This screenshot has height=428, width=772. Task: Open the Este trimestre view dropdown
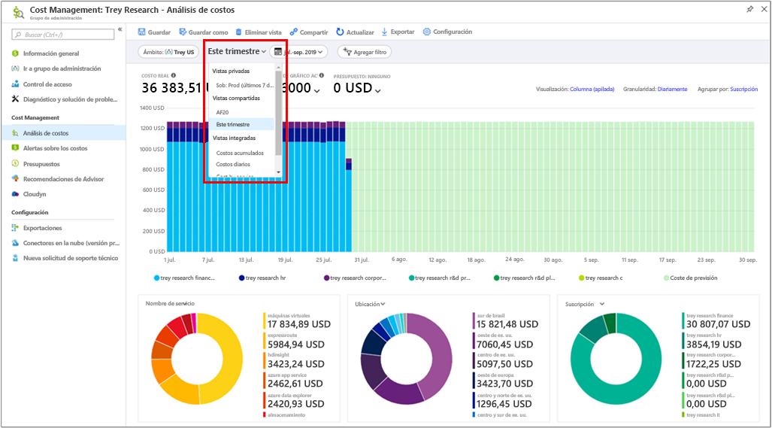[237, 51]
